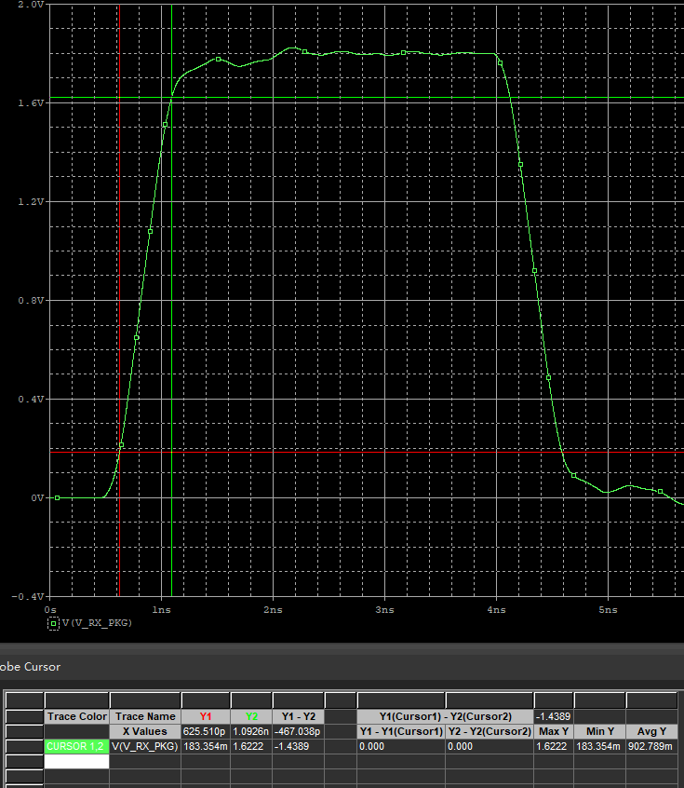Image resolution: width=684 pixels, height=788 pixels.
Task: Click the Y1(Cursor1) - Y2(Cursor2) header cell
Action: [446, 716]
